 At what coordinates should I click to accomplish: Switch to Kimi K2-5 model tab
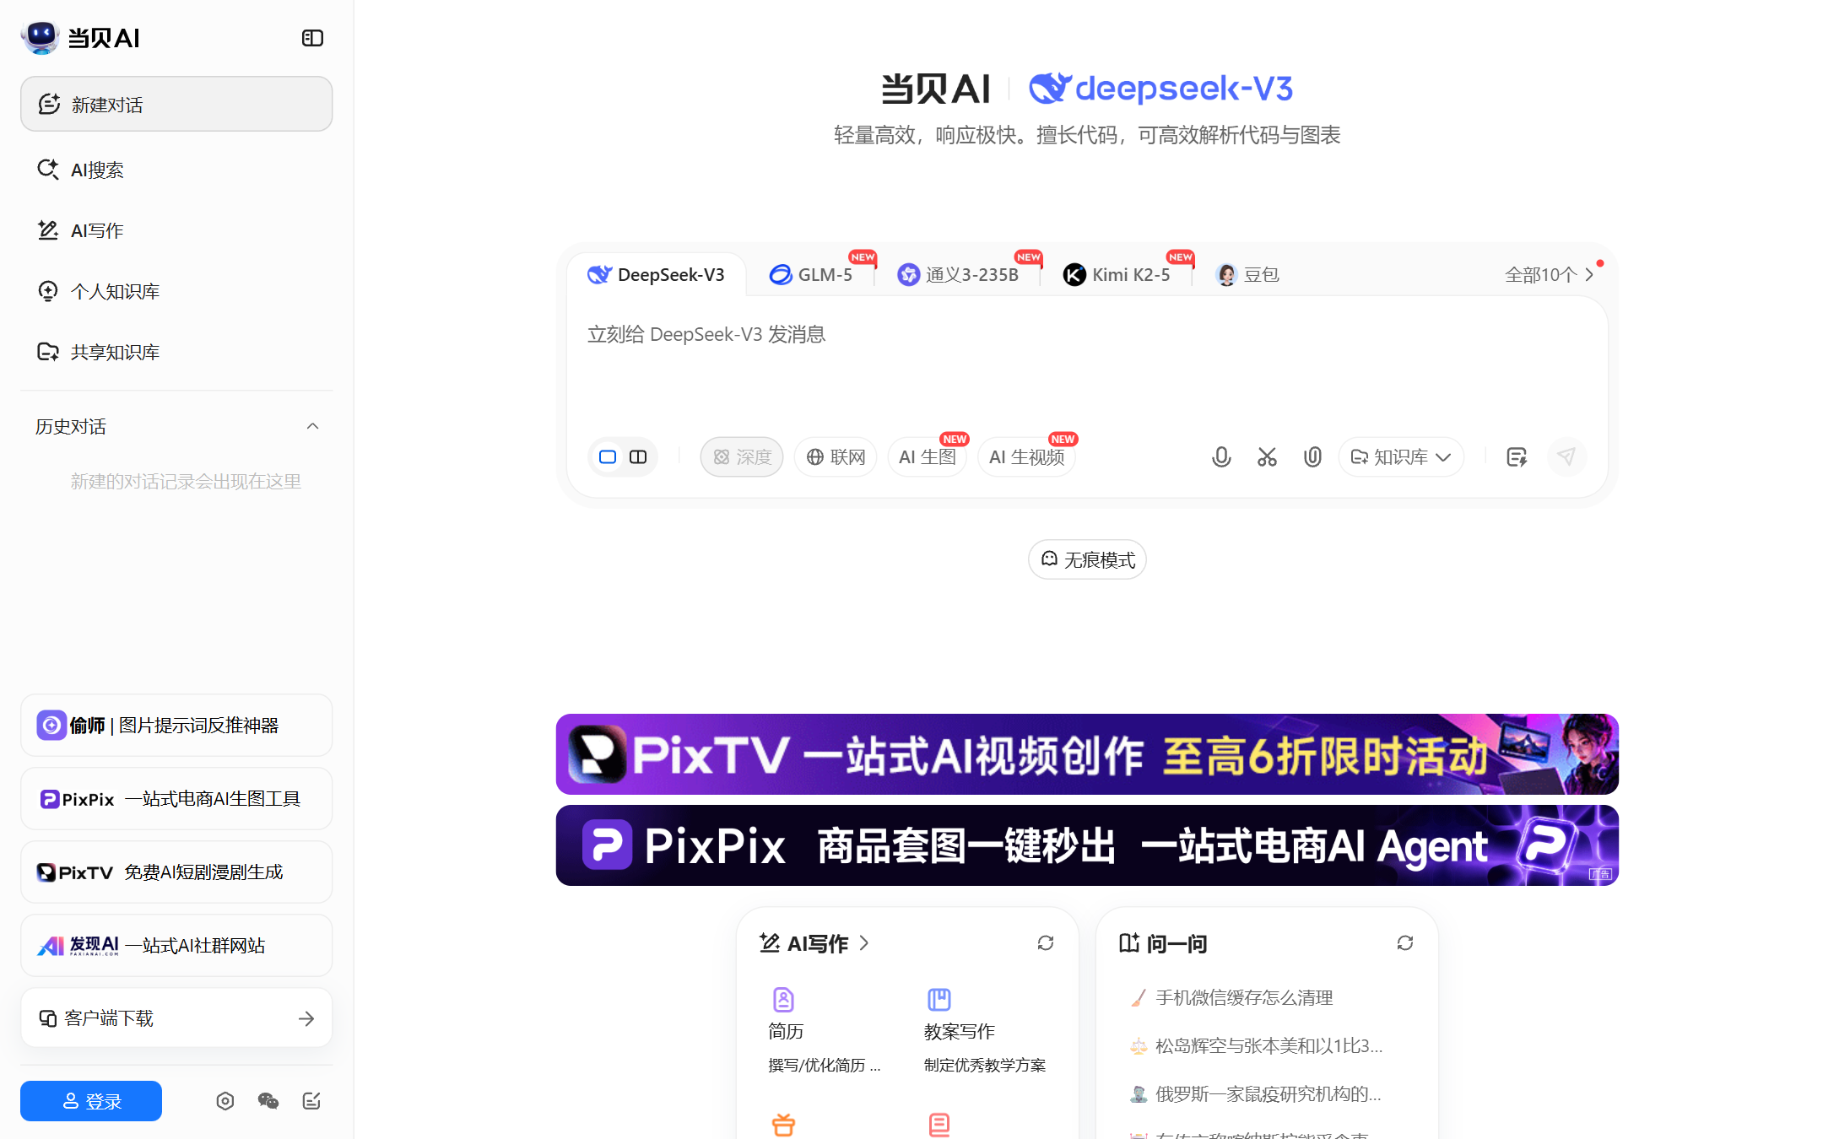click(x=1117, y=274)
